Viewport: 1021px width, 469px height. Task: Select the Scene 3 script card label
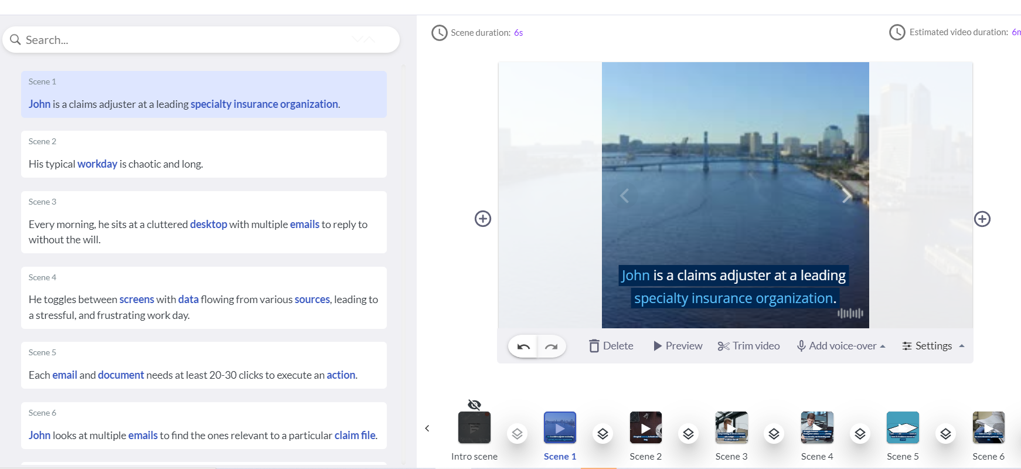pyautogui.click(x=42, y=202)
